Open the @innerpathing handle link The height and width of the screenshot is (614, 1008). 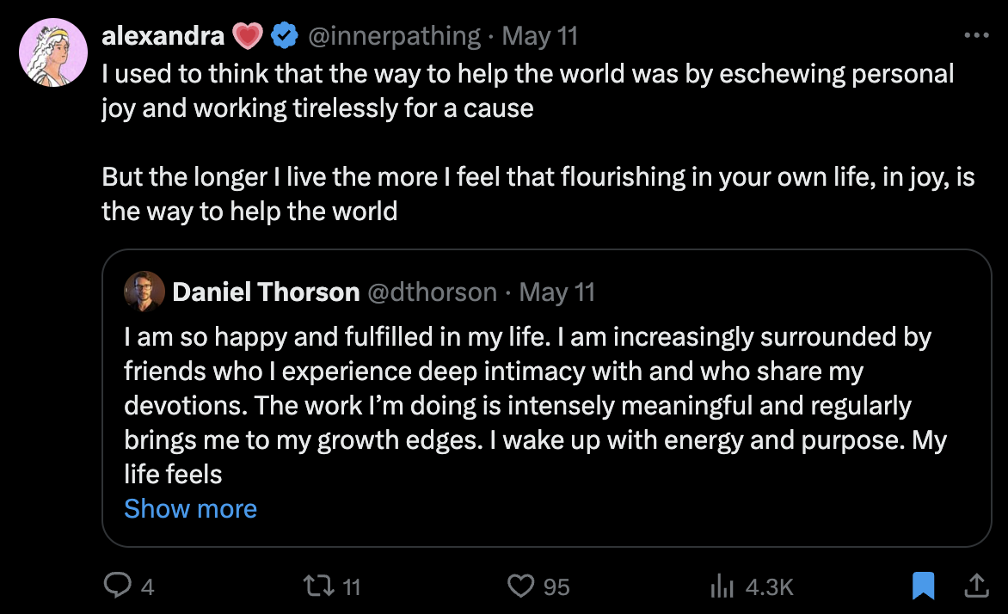click(x=394, y=35)
